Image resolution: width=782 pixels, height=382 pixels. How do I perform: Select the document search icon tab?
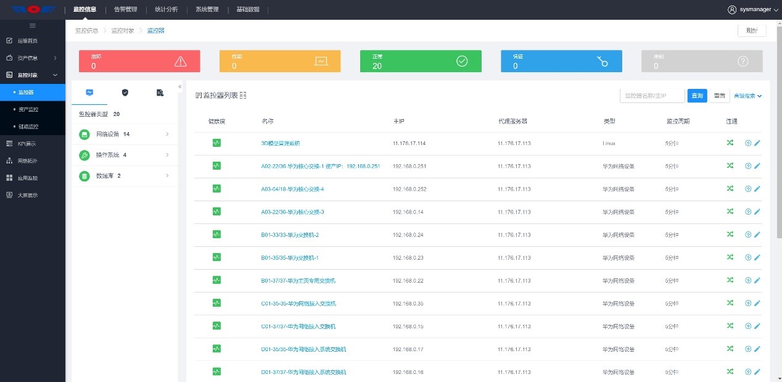click(x=160, y=93)
